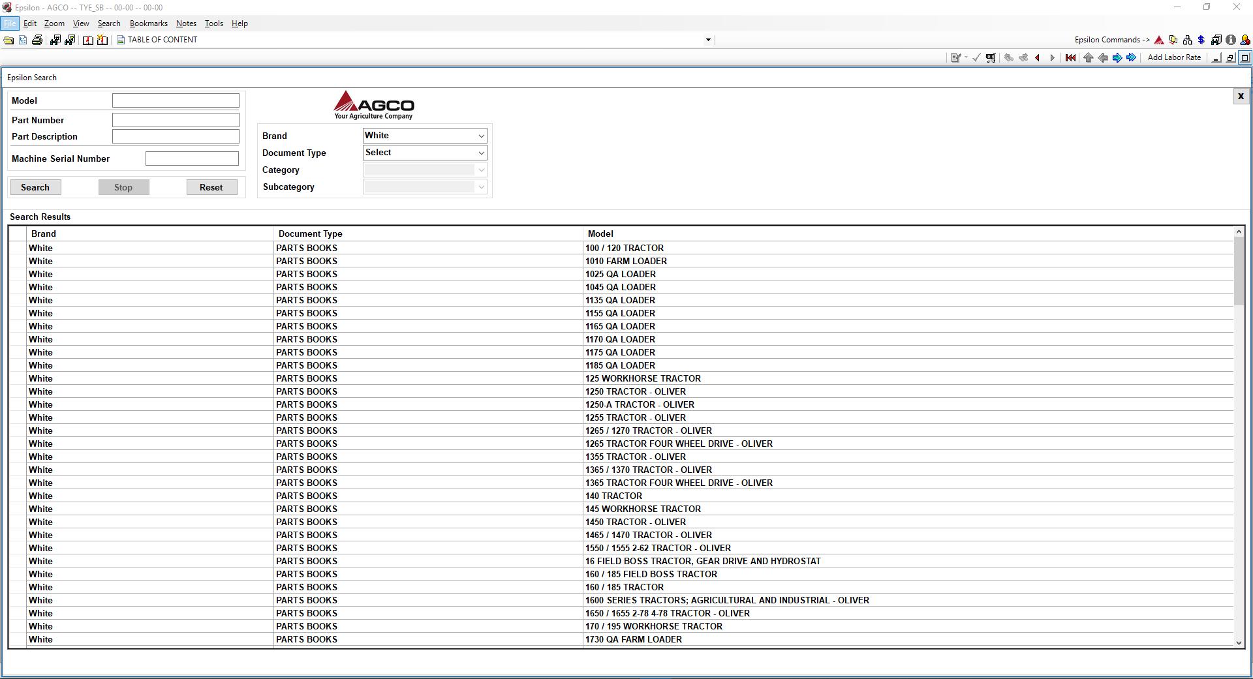Click the results scrollbar down arrow

click(x=1239, y=642)
